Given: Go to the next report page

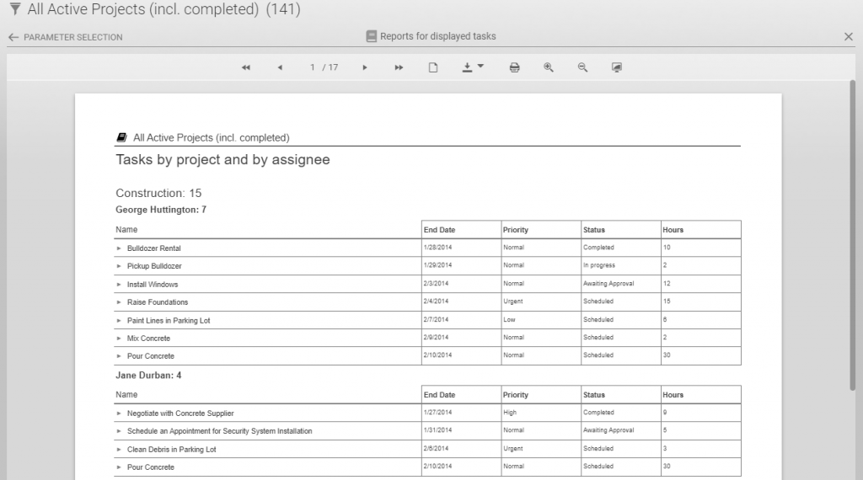Looking at the screenshot, I should [x=364, y=67].
